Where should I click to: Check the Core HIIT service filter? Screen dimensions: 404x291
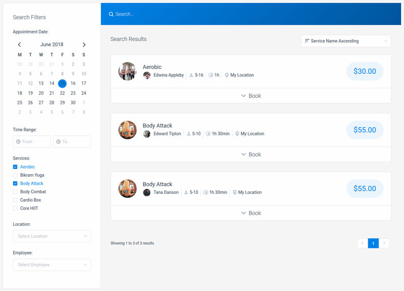15,208
